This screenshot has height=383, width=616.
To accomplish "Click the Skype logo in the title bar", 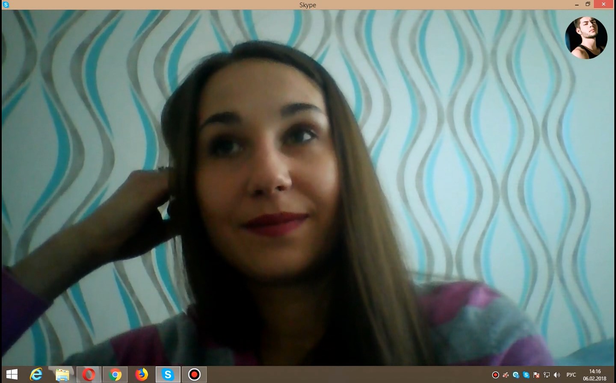I will pyautogui.click(x=6, y=5).
